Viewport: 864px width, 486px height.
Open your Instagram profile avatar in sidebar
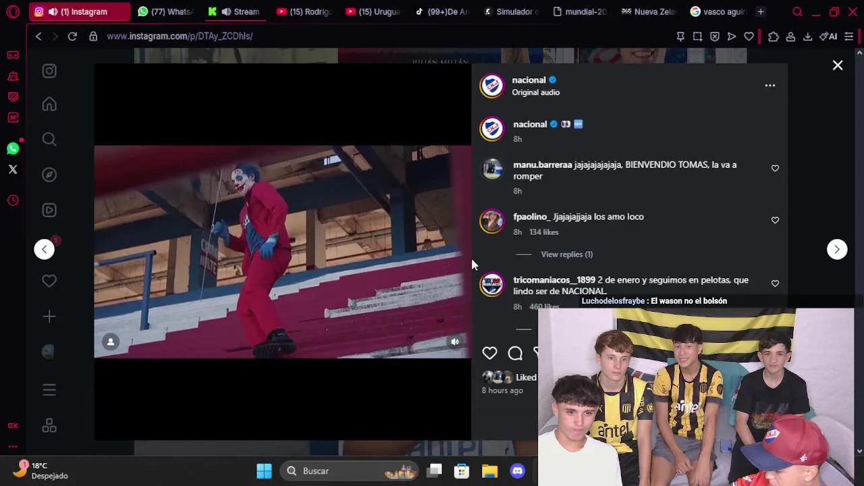(48, 352)
